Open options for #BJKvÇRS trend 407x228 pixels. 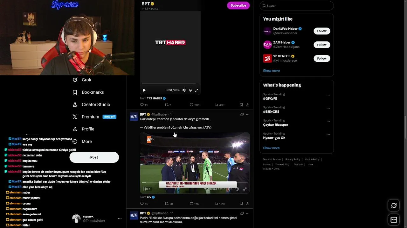click(x=328, y=108)
